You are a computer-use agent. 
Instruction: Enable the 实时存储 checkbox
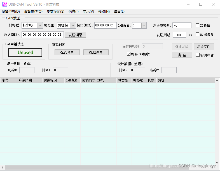[x=198, y=55]
